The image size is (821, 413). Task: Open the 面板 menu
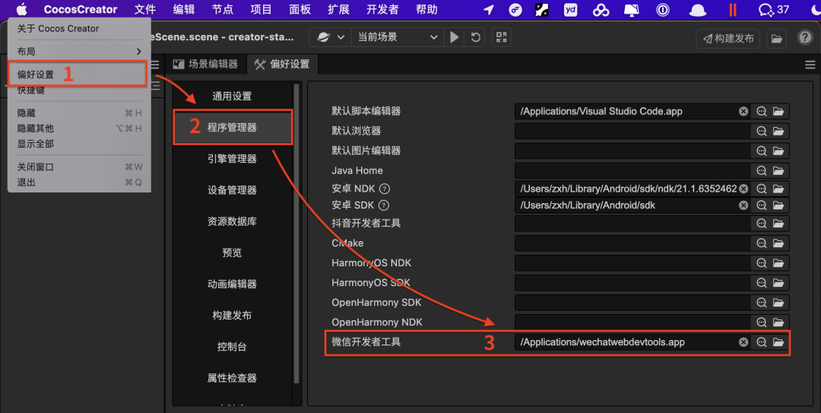coord(300,9)
